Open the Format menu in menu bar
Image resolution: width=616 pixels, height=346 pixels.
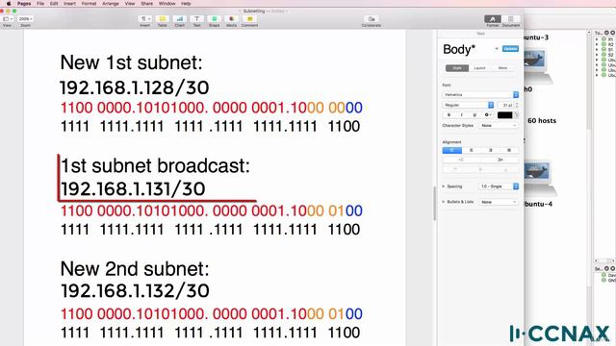point(90,3)
